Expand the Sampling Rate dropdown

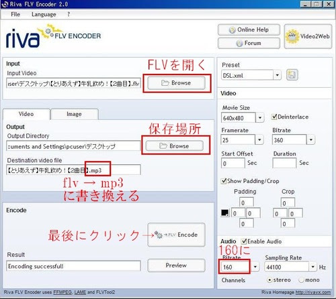[312, 267]
